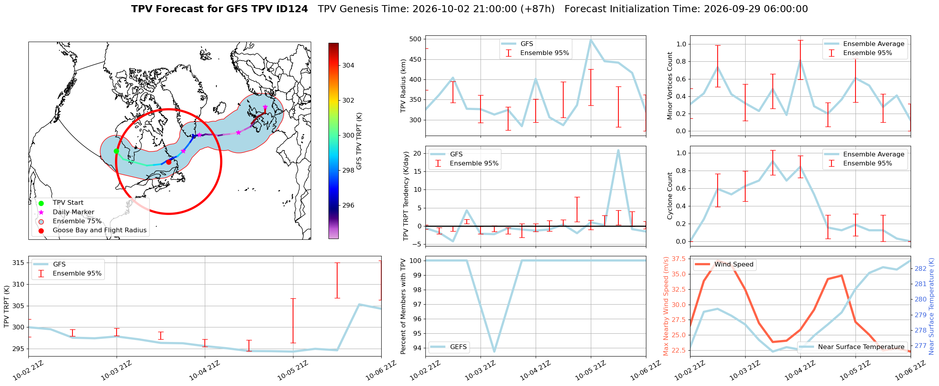Click the 'TPV Radius (km)' axis label
This screenshot has width=939, height=386.
(x=403, y=86)
